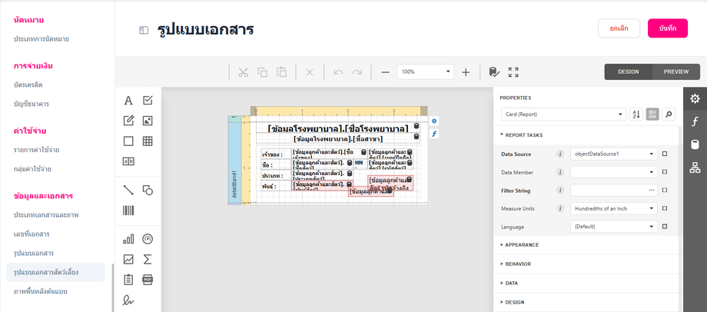The height and width of the screenshot is (312, 707).
Task: Select the Barcode toolbox control
Action: [x=128, y=211]
